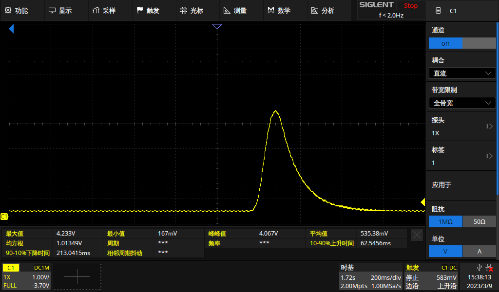The width and height of the screenshot is (499, 292).
Task: Expand the 带宽限制 bandwidth dropdown
Action: point(462,103)
